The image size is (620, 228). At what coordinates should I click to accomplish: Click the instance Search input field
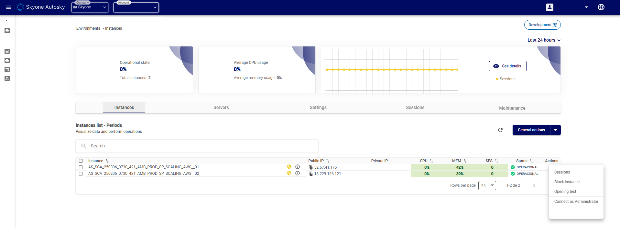pyautogui.click(x=201, y=146)
